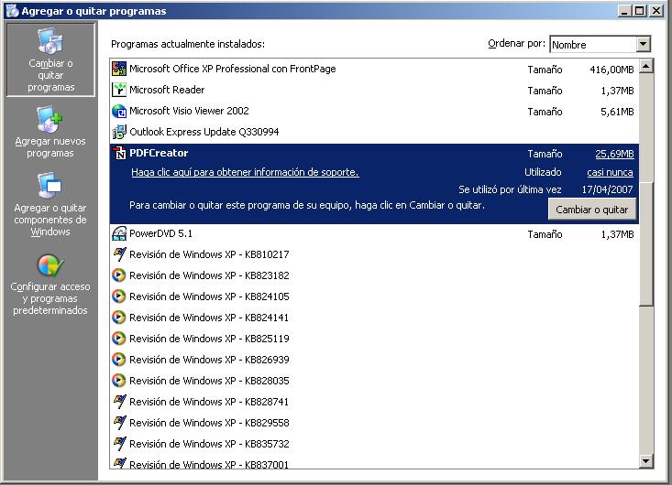Click the KB824141 revision icon
The width and height of the screenshot is (672, 485).
pyautogui.click(x=119, y=318)
